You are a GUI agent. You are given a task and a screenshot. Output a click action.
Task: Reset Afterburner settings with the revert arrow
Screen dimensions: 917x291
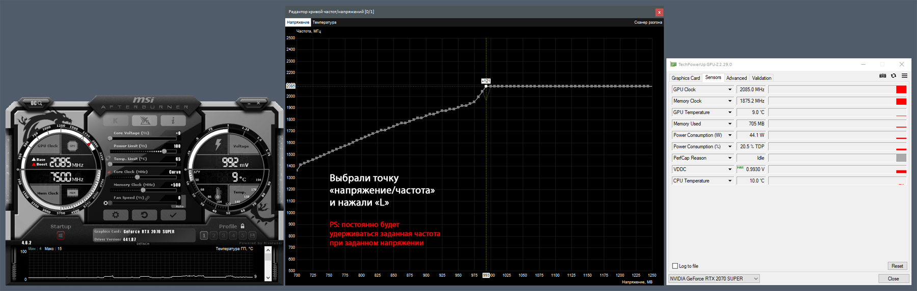(x=145, y=215)
